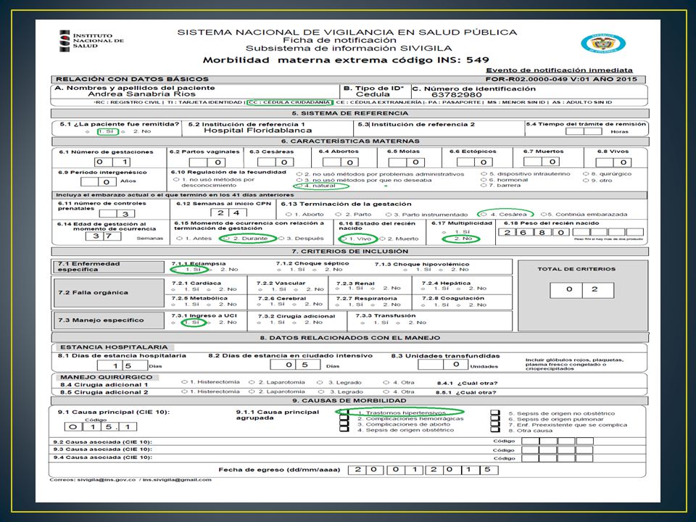The width and height of the screenshot is (696, 522).
Task: Select '1. Sí' for 7.2.1 Cardíaca
Action: click(x=175, y=290)
